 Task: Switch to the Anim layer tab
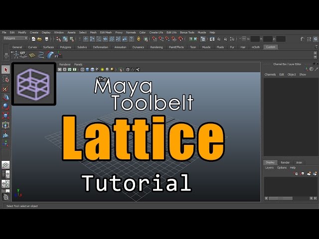point(299,162)
